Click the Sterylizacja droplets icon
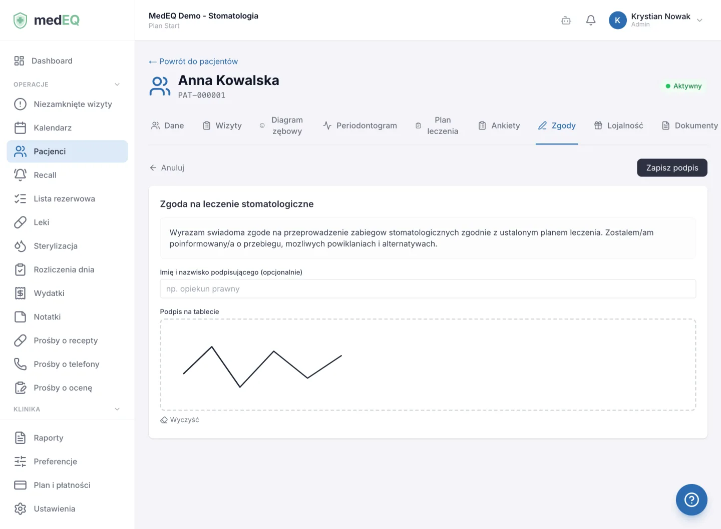 point(20,246)
